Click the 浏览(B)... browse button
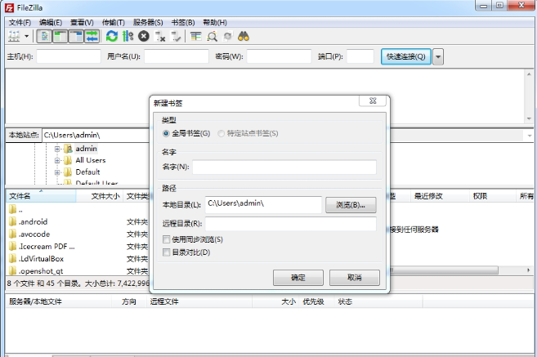 pyautogui.click(x=351, y=205)
